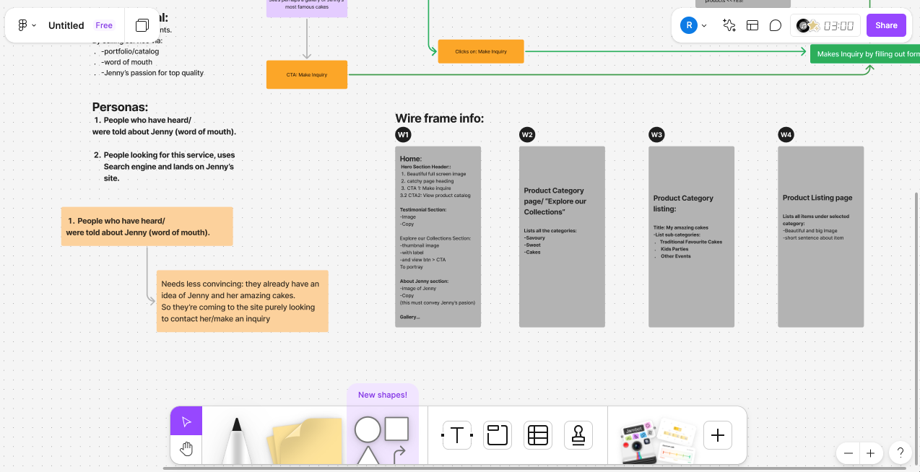The width and height of the screenshot is (920, 472).
Task: Click the W1 badge
Action: [403, 134]
